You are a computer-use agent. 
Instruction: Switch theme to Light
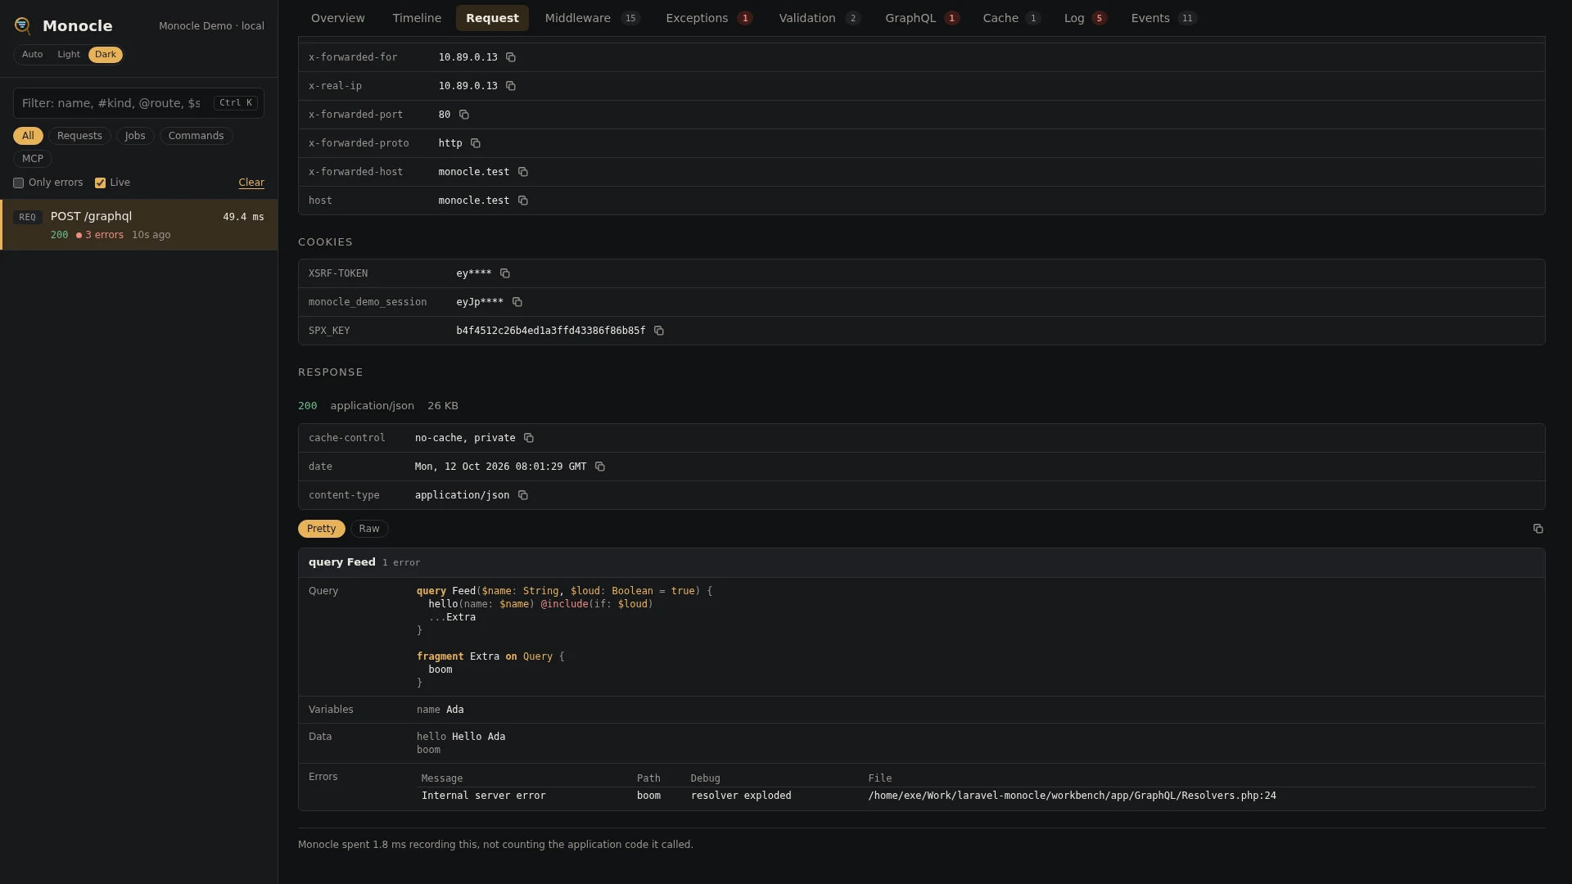tap(69, 55)
